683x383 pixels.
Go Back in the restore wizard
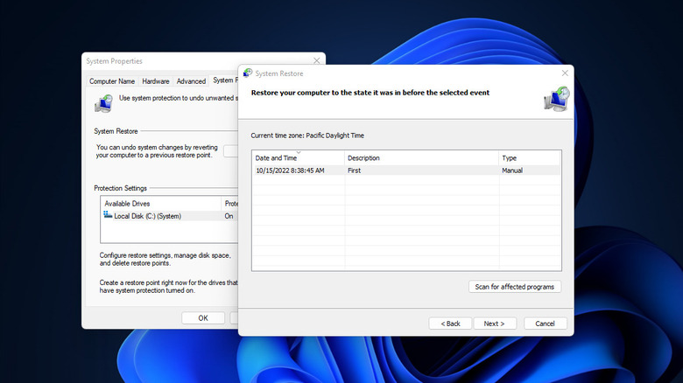click(x=451, y=324)
